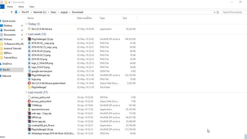Open the Home ribbon tab

click(x=10, y=7)
